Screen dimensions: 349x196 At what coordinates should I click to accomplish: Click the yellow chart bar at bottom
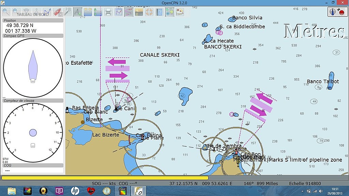pos(105,178)
